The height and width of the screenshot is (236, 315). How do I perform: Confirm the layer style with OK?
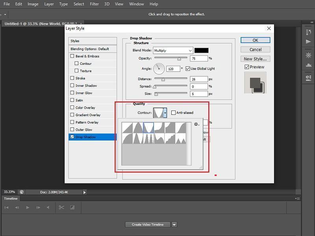coord(255,40)
